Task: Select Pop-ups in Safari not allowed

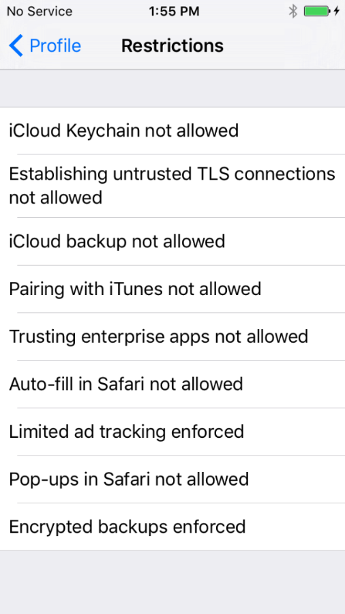Action: coord(172,479)
